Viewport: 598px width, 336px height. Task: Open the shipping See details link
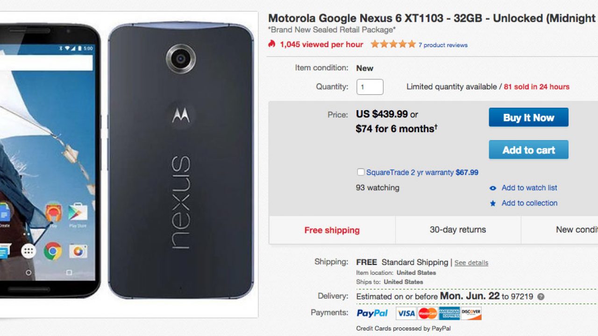[x=471, y=263]
